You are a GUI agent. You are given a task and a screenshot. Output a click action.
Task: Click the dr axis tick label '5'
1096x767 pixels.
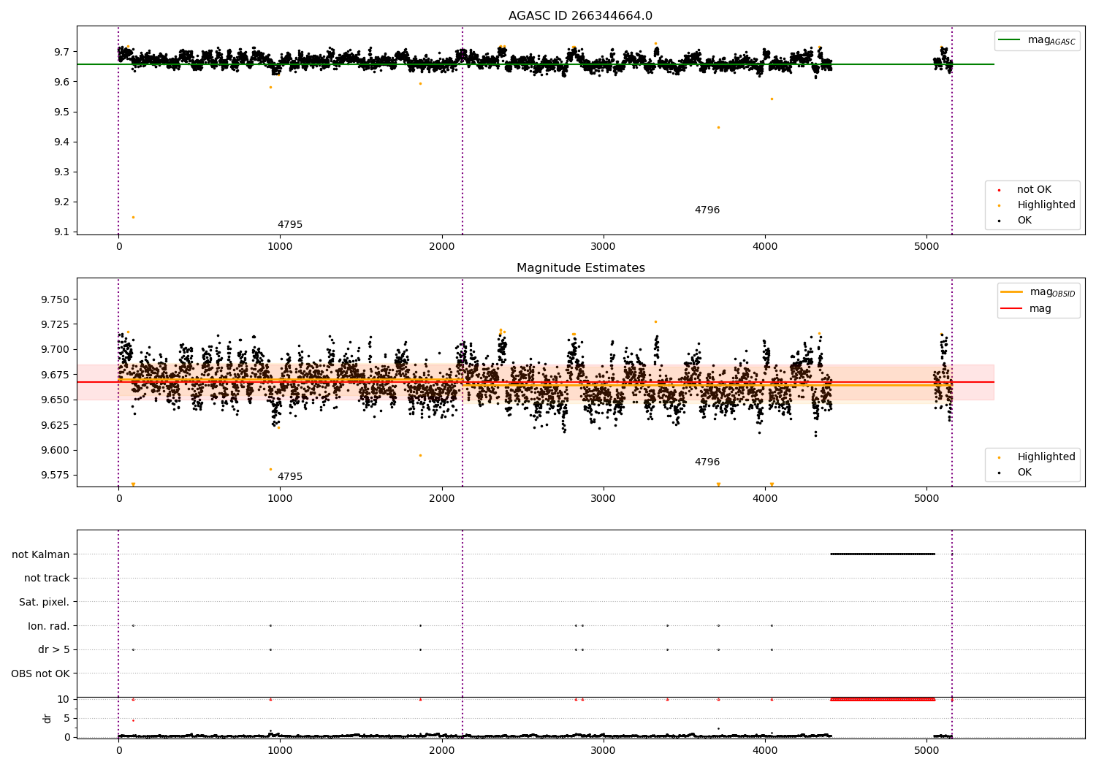tap(67, 718)
